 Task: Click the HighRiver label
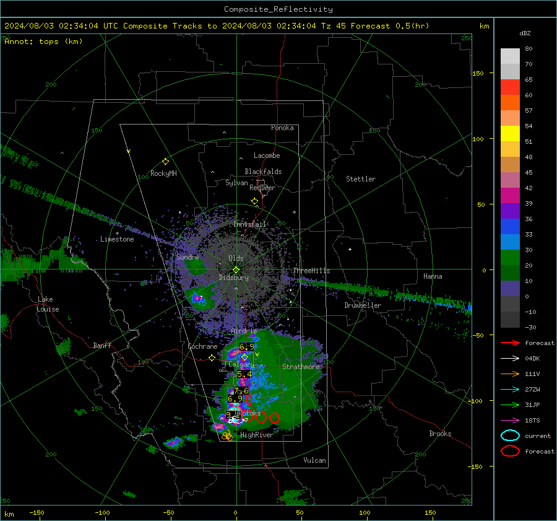[x=257, y=435]
